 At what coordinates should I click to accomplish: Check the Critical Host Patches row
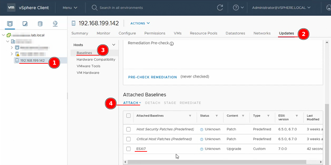click(128, 139)
